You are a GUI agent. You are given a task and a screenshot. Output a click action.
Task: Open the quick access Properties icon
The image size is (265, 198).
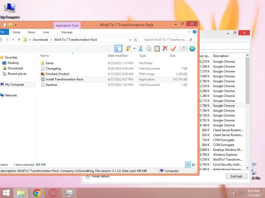pos(5,25)
